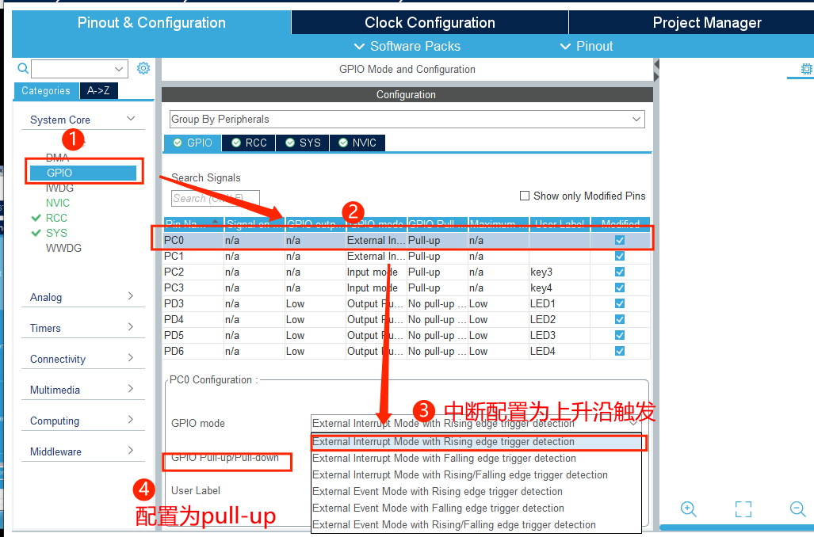Open the Software Packs menu
The height and width of the screenshot is (537, 814).
407,46
